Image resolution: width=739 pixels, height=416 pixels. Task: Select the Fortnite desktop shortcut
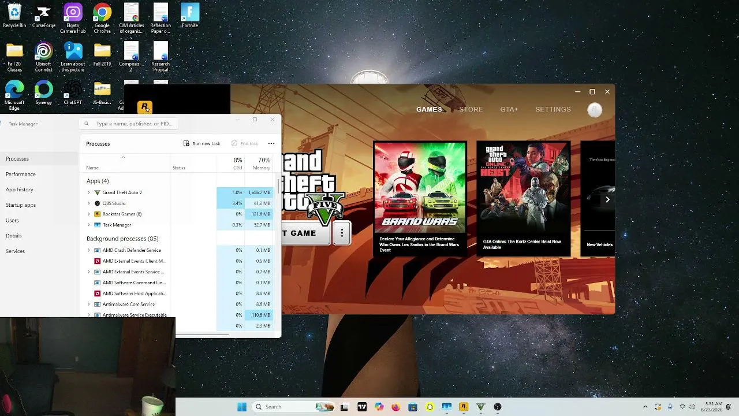point(190,16)
